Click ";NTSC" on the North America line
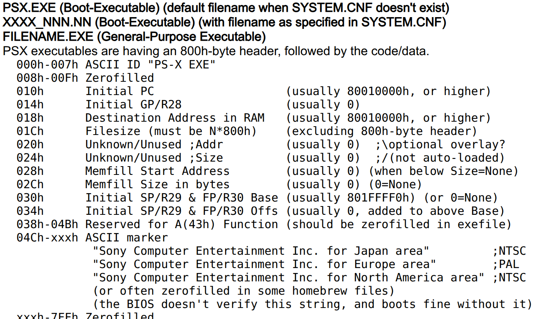The image size is (541, 319). tap(509, 278)
